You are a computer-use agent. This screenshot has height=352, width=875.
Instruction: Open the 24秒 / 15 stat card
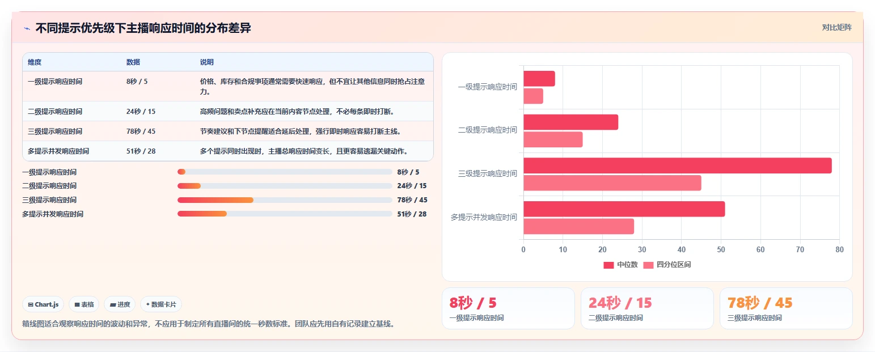point(647,308)
